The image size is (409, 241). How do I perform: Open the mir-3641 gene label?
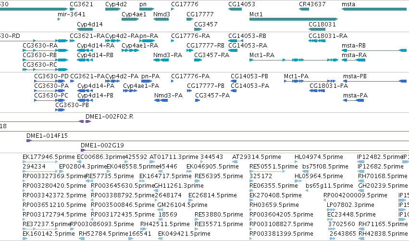(x=72, y=14)
